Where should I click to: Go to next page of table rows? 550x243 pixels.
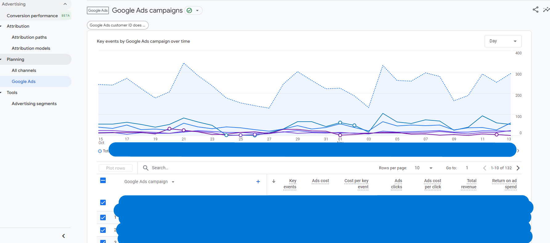(518, 168)
